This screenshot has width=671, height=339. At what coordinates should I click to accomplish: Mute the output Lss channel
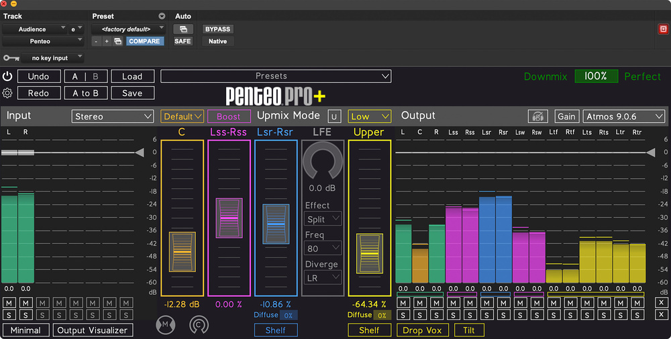(453, 303)
